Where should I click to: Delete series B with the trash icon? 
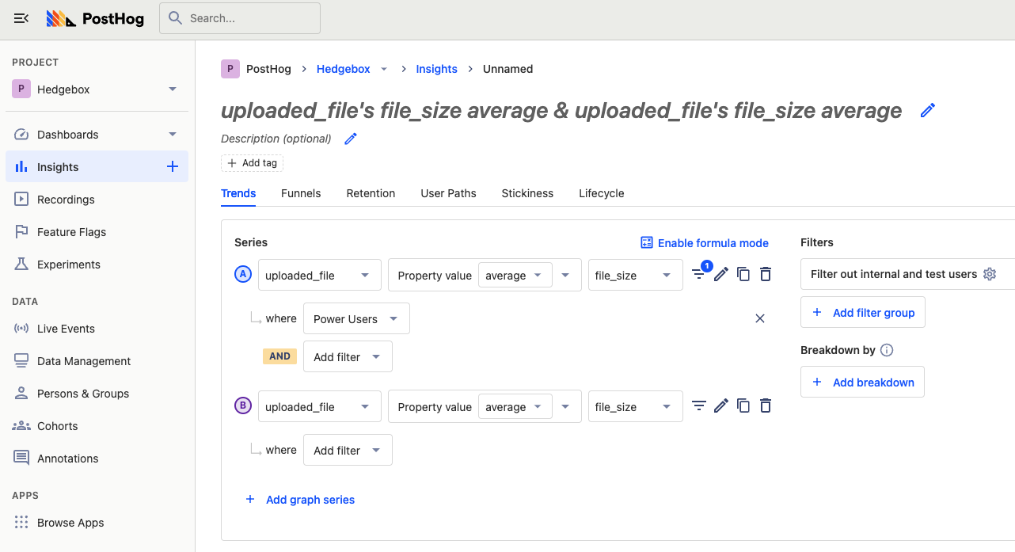pyautogui.click(x=765, y=405)
